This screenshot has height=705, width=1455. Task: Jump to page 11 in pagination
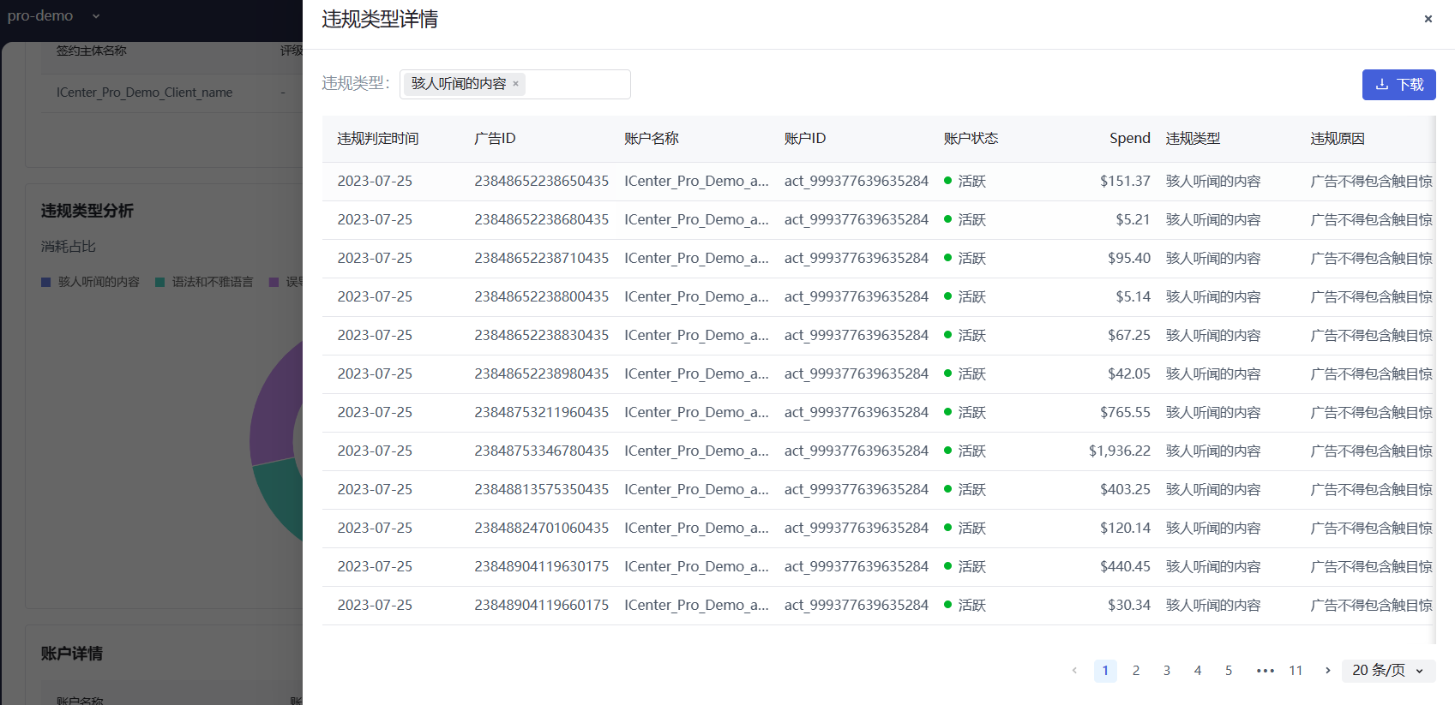coord(1296,671)
